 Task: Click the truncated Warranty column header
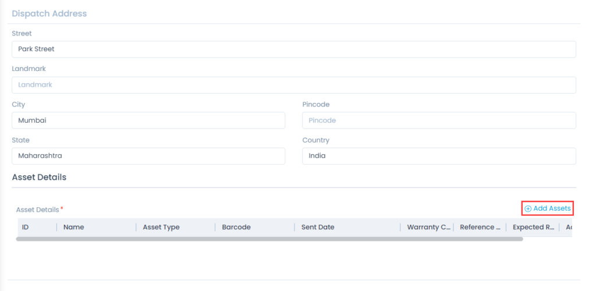429,227
